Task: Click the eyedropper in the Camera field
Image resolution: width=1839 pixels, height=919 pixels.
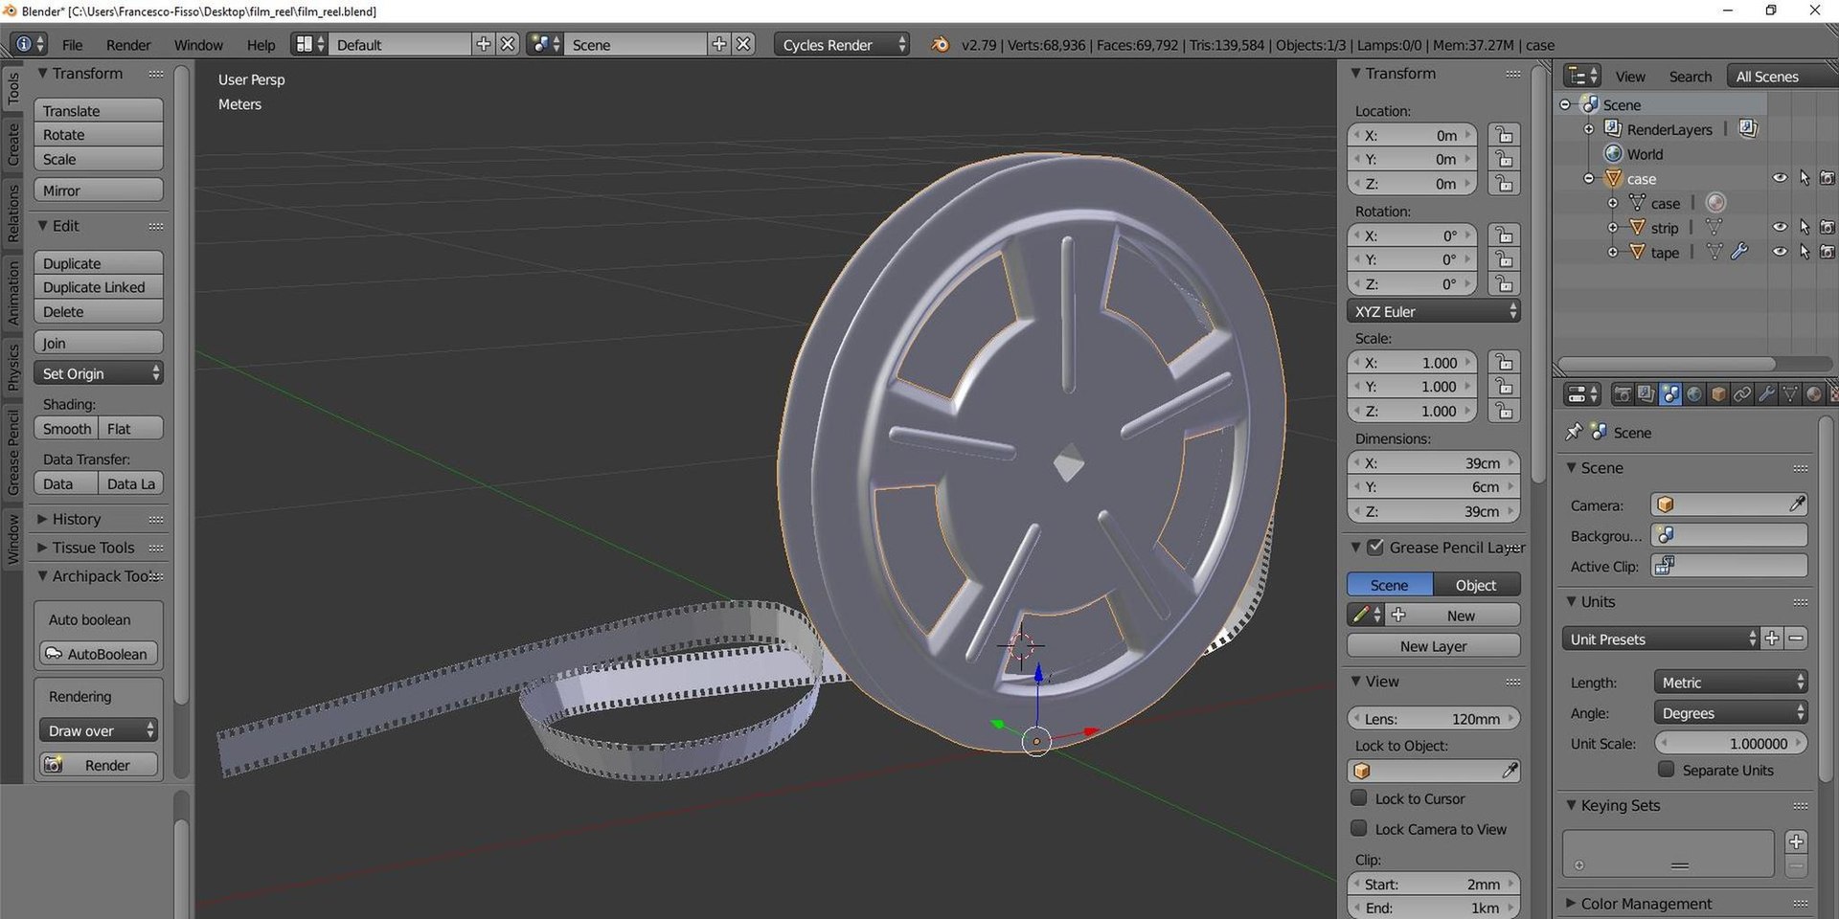Action: tap(1796, 504)
